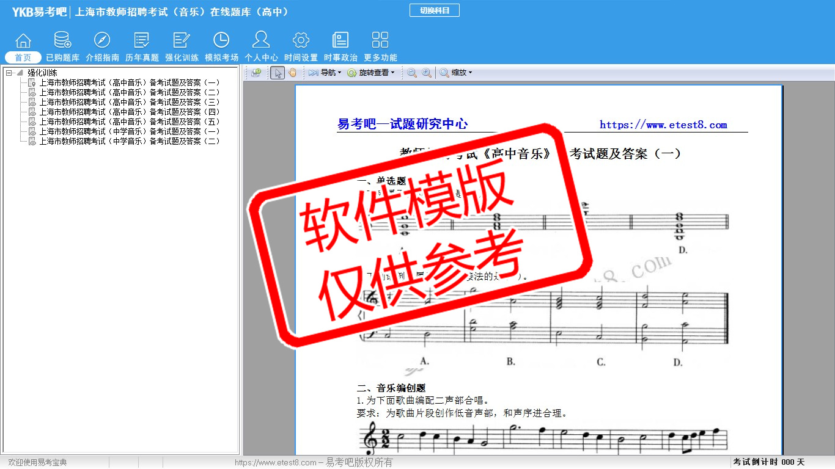Select 高中音乐 备考试题及答案（三）
Viewport: 835px width, 469px height.
pos(129,102)
